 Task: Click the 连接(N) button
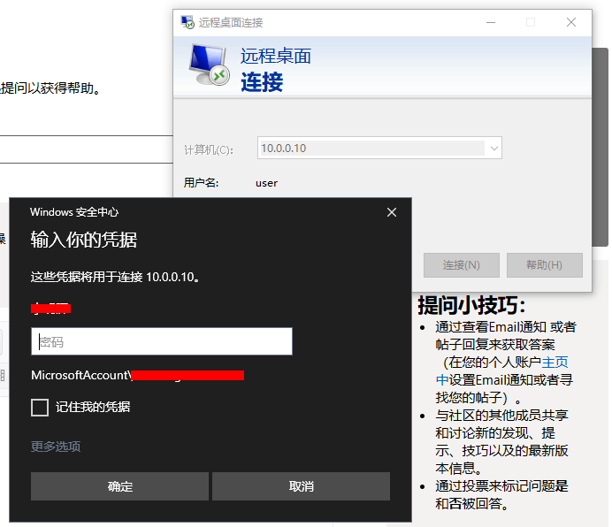461,265
